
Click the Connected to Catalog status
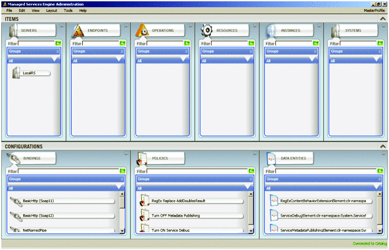(x=370, y=243)
